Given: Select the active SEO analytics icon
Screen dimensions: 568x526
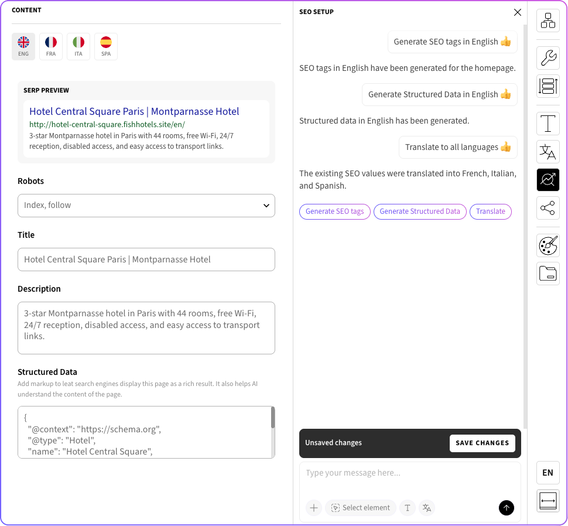Looking at the screenshot, I should tap(548, 180).
